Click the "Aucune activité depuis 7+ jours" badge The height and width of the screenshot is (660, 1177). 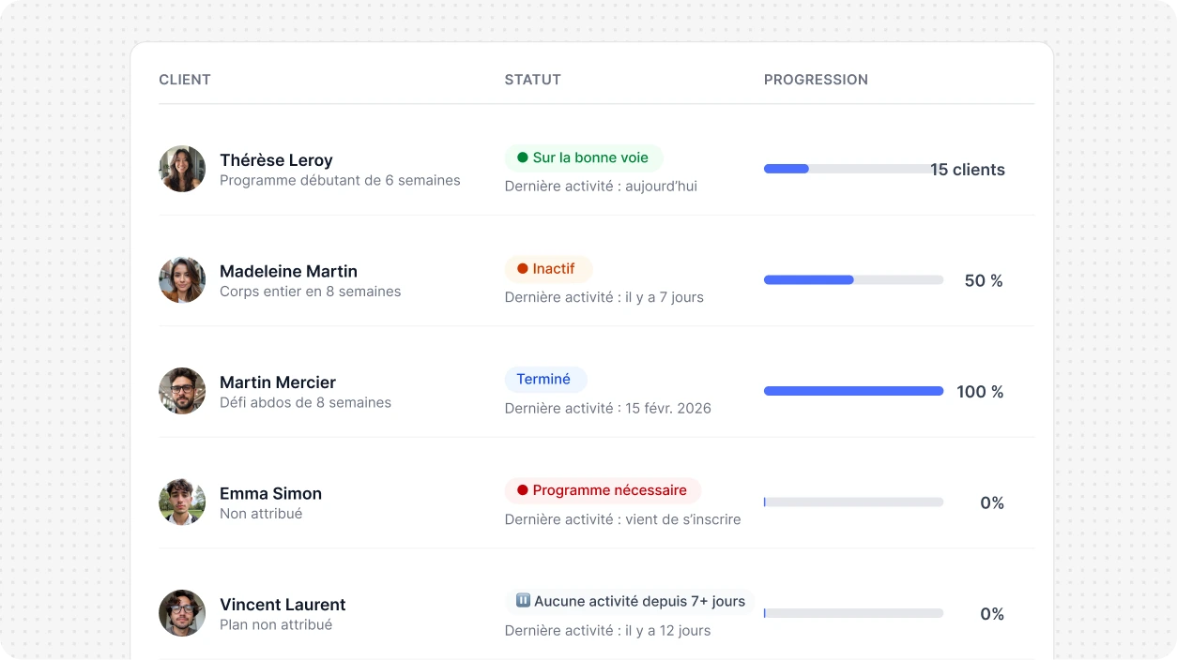(x=630, y=602)
